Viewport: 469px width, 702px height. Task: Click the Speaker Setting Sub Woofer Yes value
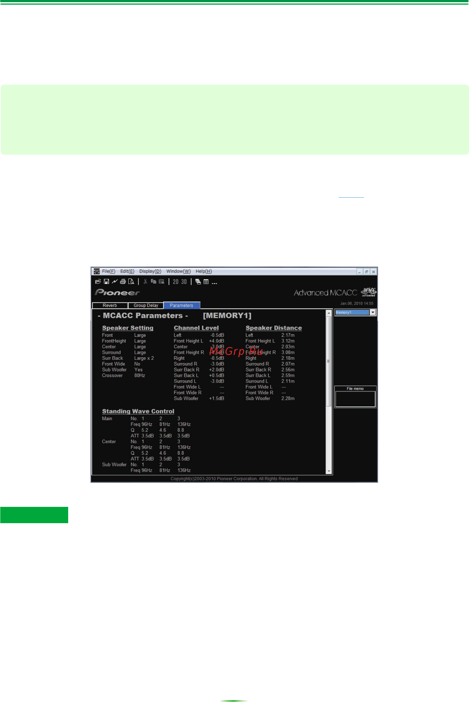pos(139,370)
